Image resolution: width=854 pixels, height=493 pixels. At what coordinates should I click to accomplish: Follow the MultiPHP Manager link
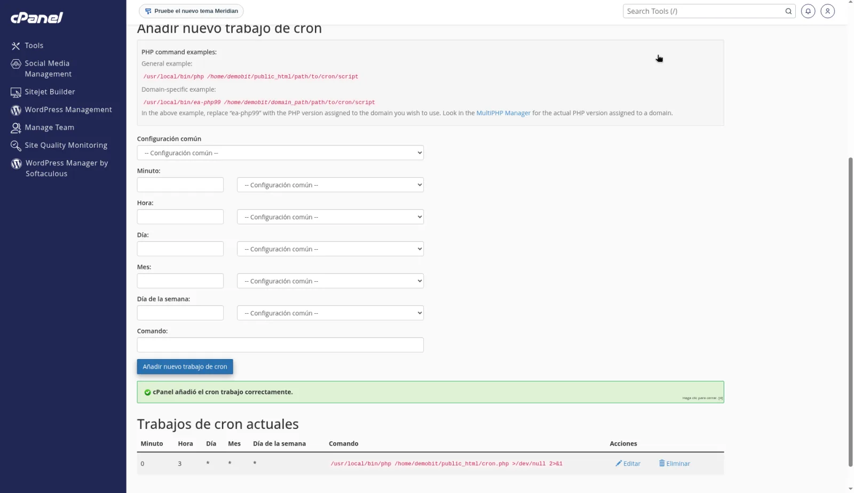pos(503,113)
